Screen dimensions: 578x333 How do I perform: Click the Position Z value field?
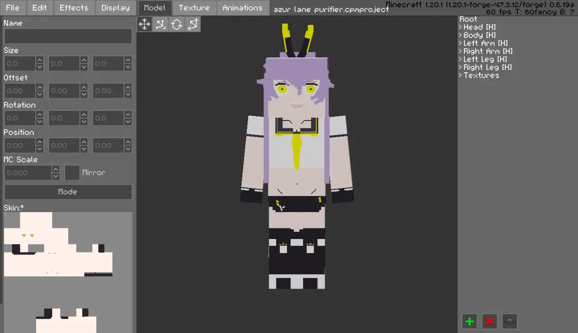click(x=108, y=146)
